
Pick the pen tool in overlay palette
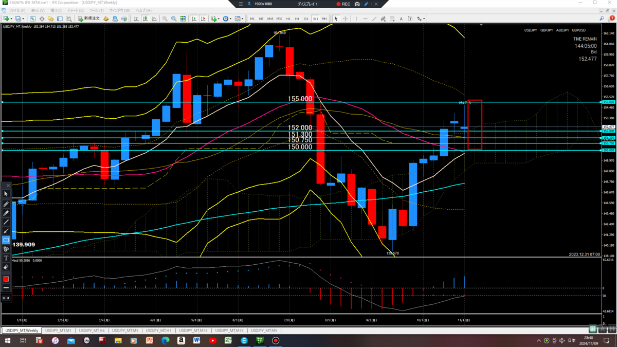(x=6, y=204)
